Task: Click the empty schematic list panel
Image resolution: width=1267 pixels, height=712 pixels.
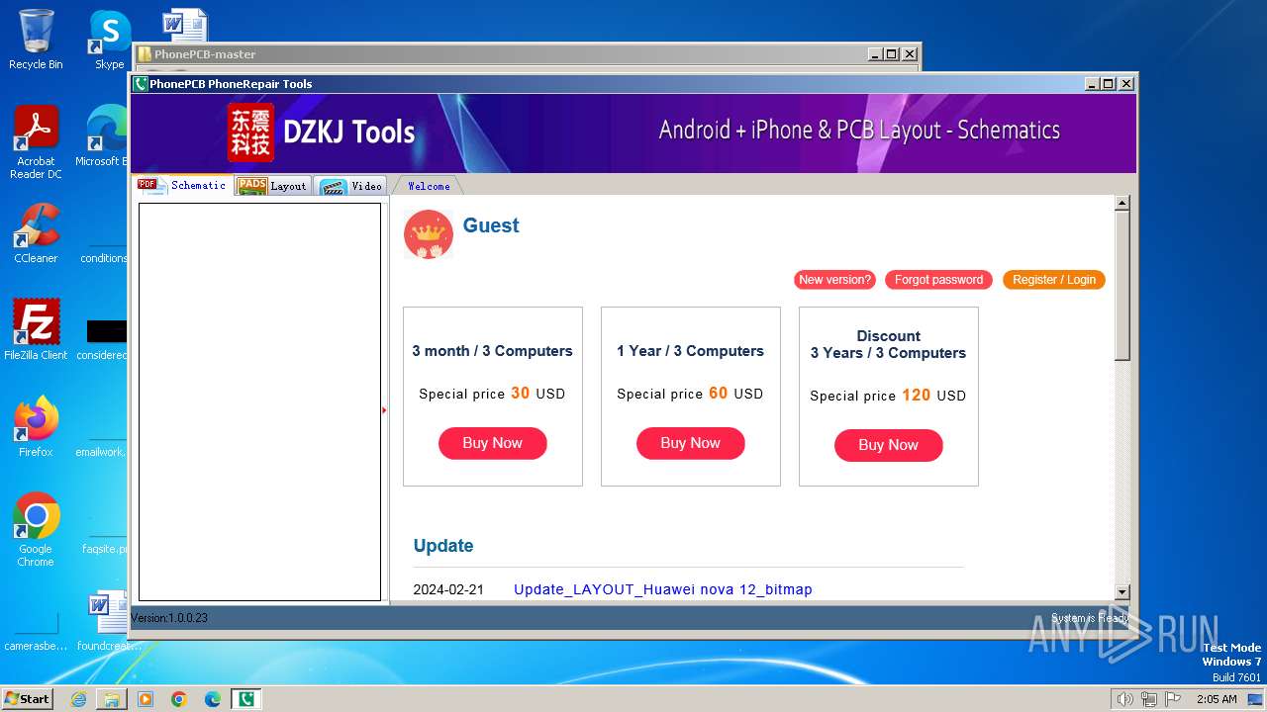Action: [259, 401]
